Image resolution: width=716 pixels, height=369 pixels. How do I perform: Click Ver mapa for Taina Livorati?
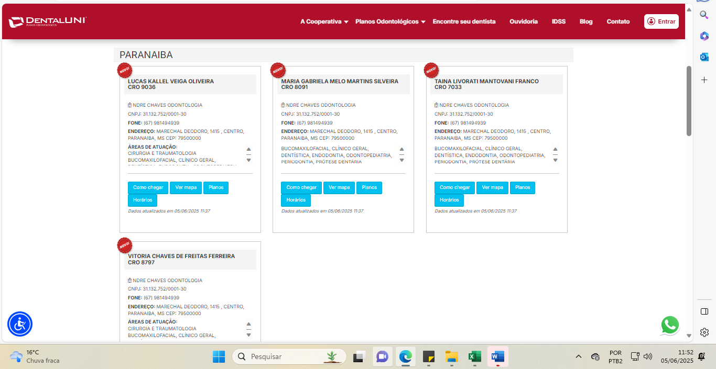point(493,187)
